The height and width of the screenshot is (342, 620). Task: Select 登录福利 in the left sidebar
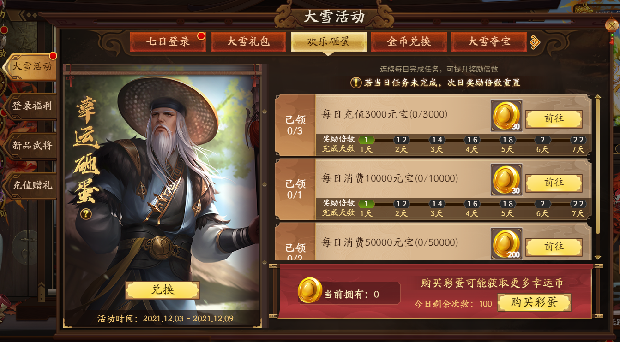(31, 106)
